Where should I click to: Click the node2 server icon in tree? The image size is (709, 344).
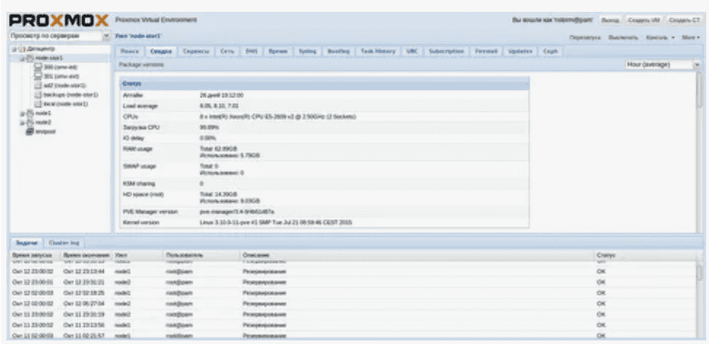point(30,122)
